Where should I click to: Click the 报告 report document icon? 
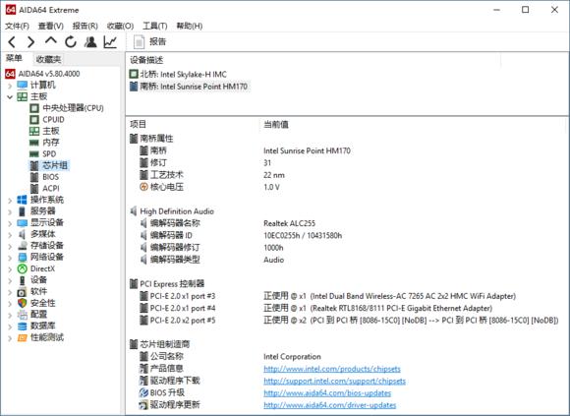pyautogui.click(x=139, y=42)
